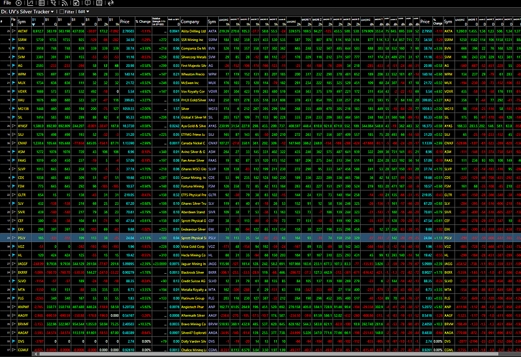Click flag icon on the FSM row

[14, 186]
